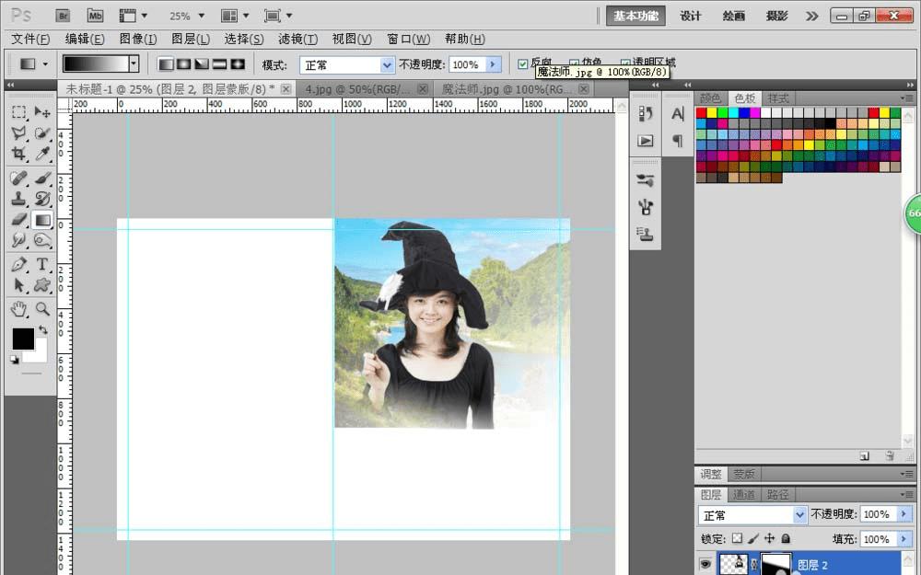Image resolution: width=921 pixels, height=575 pixels.
Task: Open the 滤镜 (Filter) menu
Action: pos(297,40)
